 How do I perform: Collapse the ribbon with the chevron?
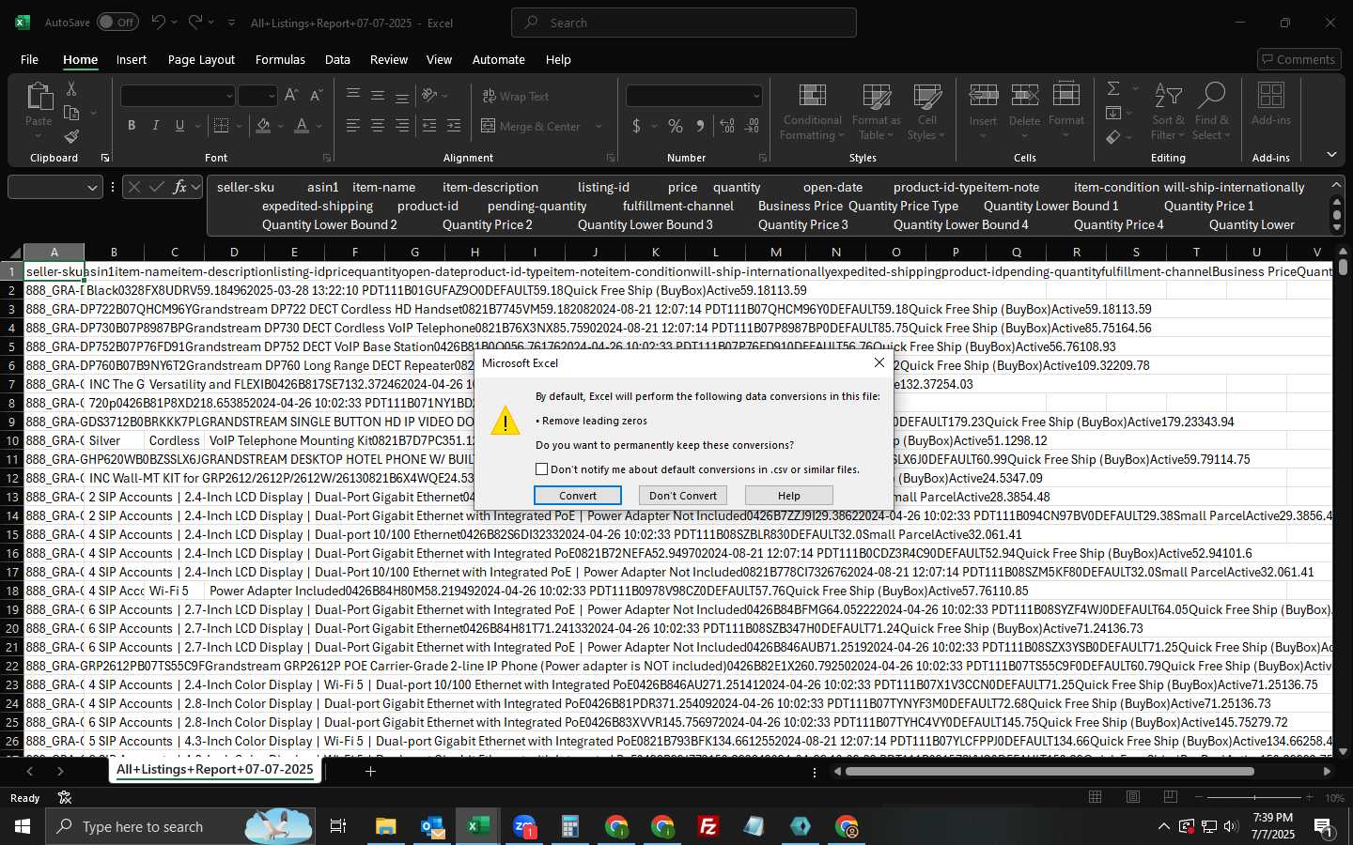[x=1331, y=155]
